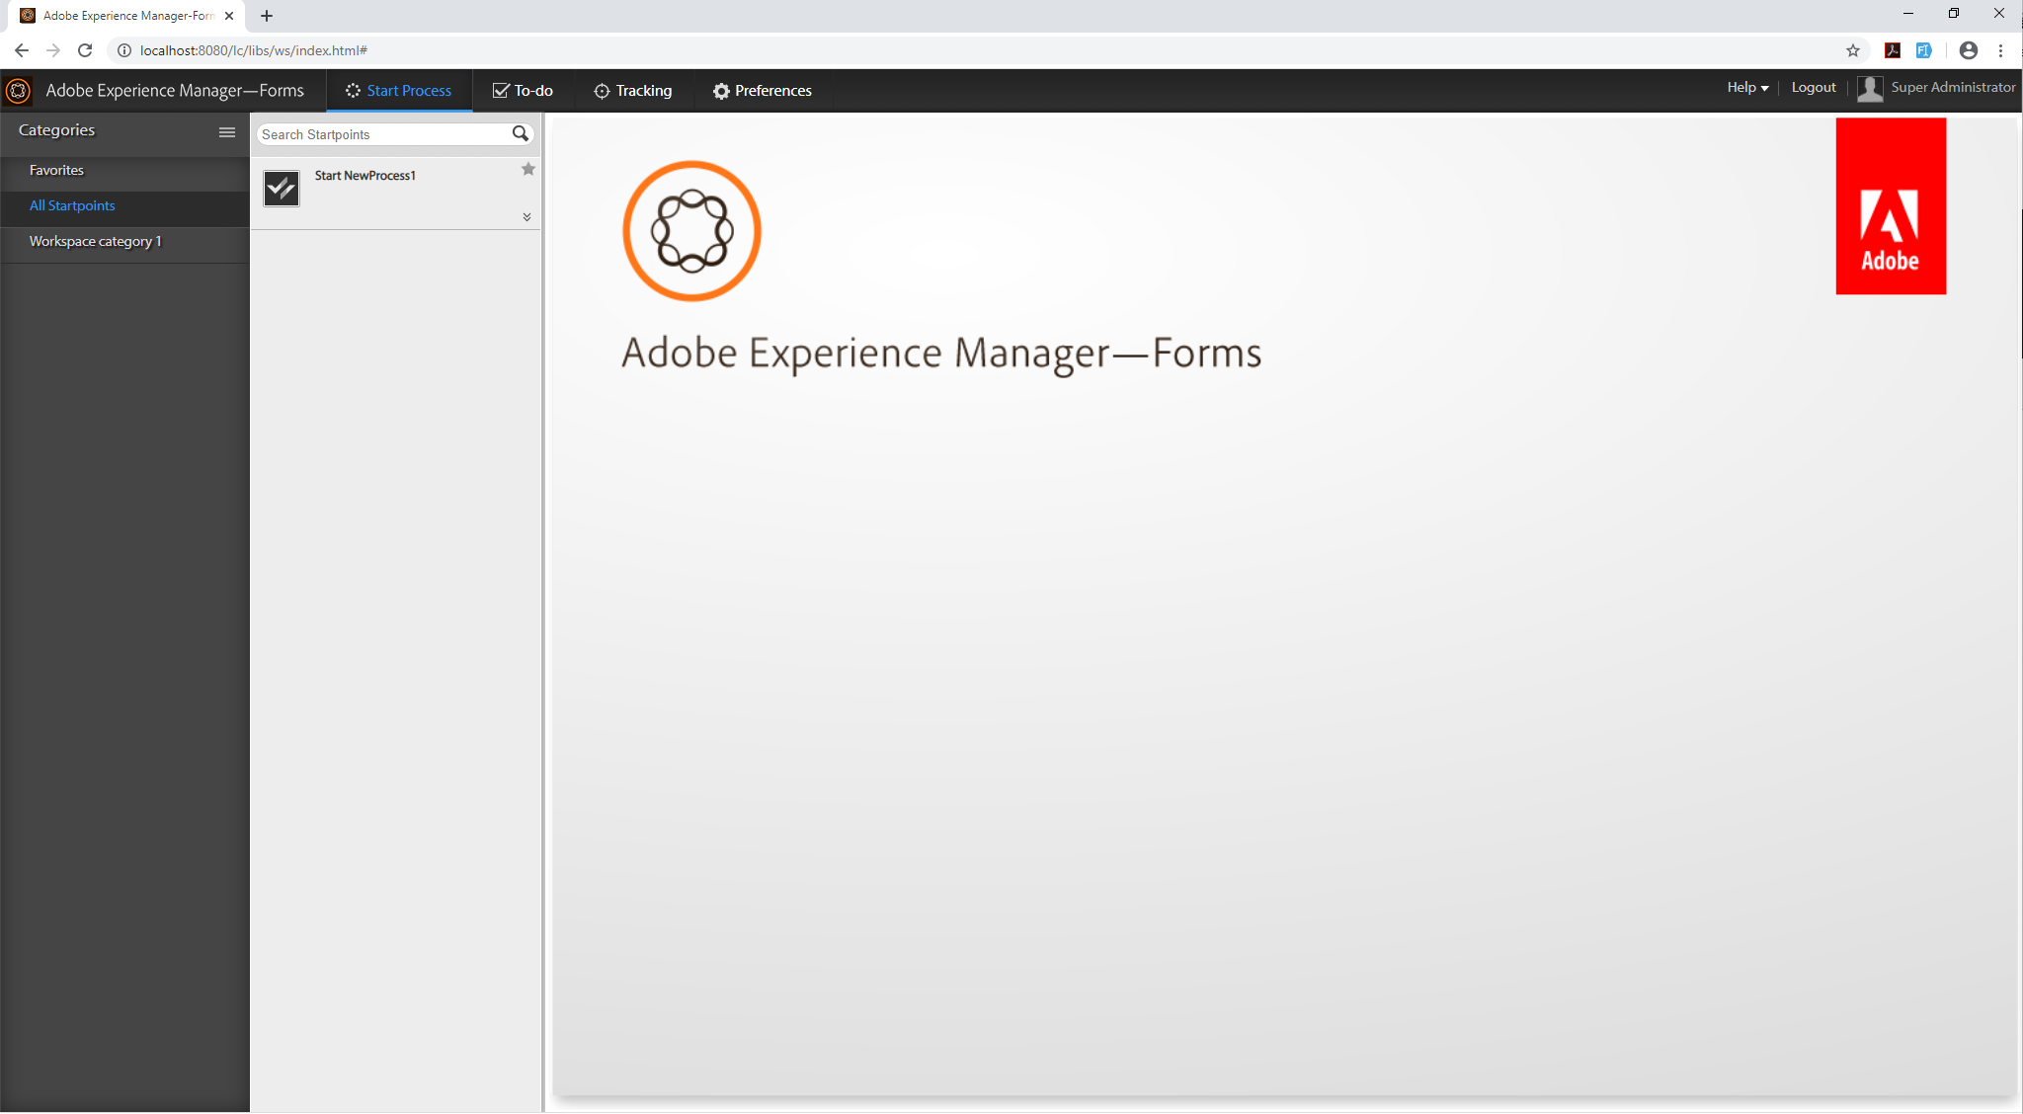Click the AEM Forms logo in header

point(18,91)
